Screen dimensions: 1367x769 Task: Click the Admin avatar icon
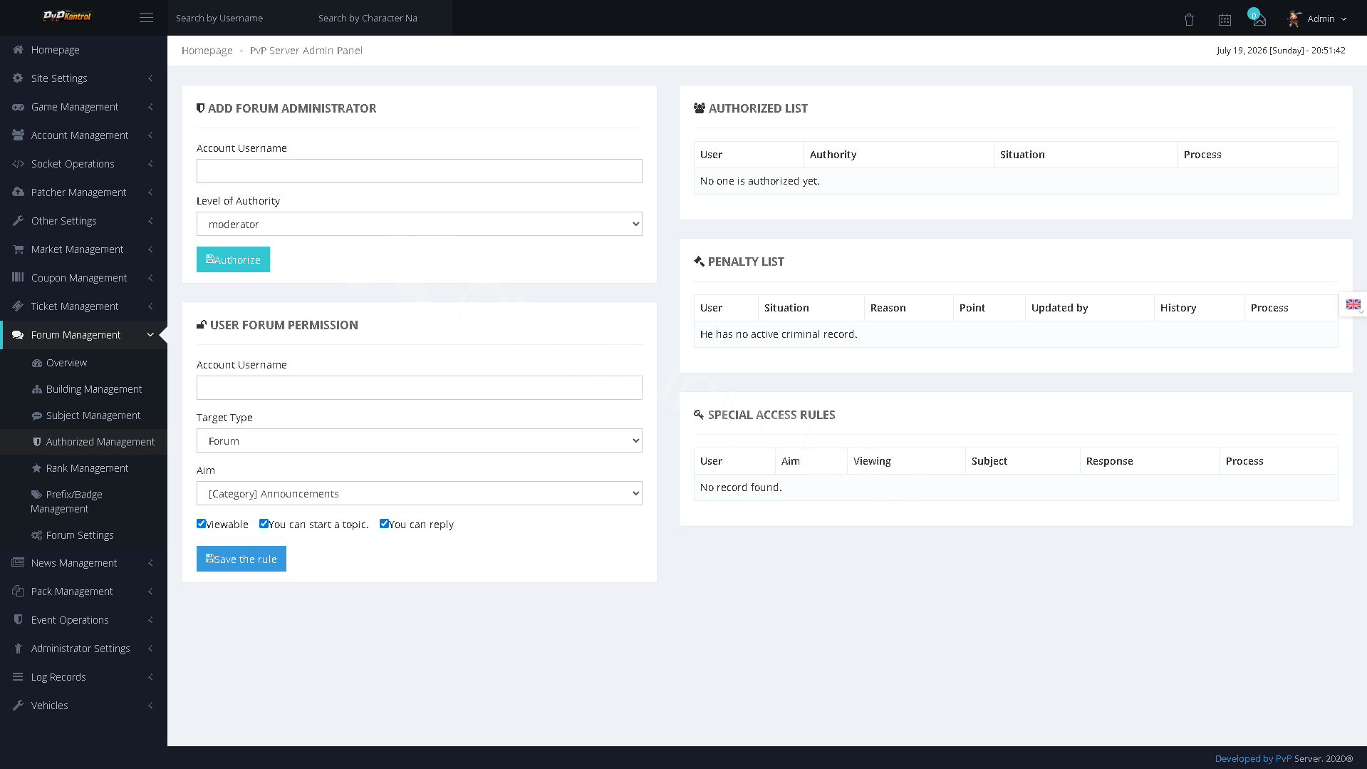coord(1294,19)
